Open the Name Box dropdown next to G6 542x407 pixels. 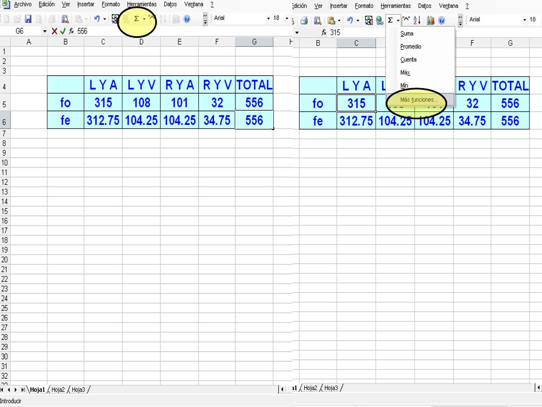(x=45, y=31)
